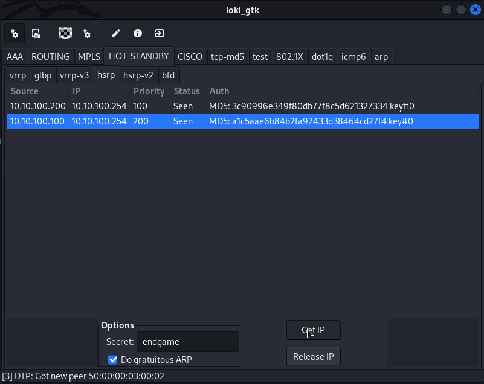Click the run gears icon in toolbar
The image size is (484, 384).
(15, 33)
